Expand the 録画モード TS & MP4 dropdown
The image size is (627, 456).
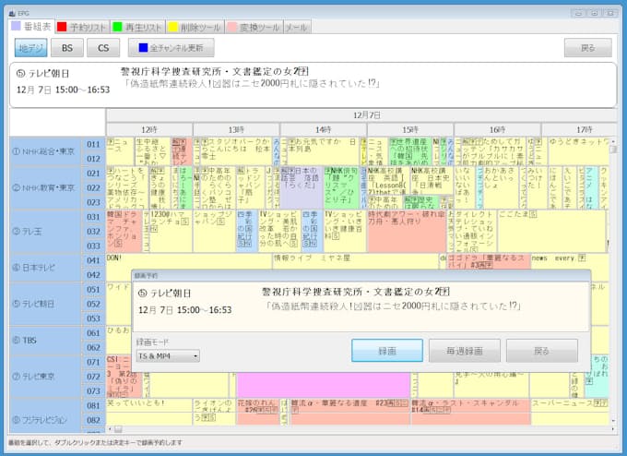click(x=168, y=355)
